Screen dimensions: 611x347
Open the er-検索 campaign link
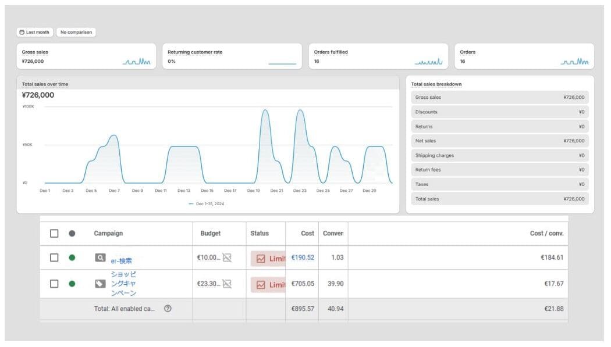coord(122,261)
